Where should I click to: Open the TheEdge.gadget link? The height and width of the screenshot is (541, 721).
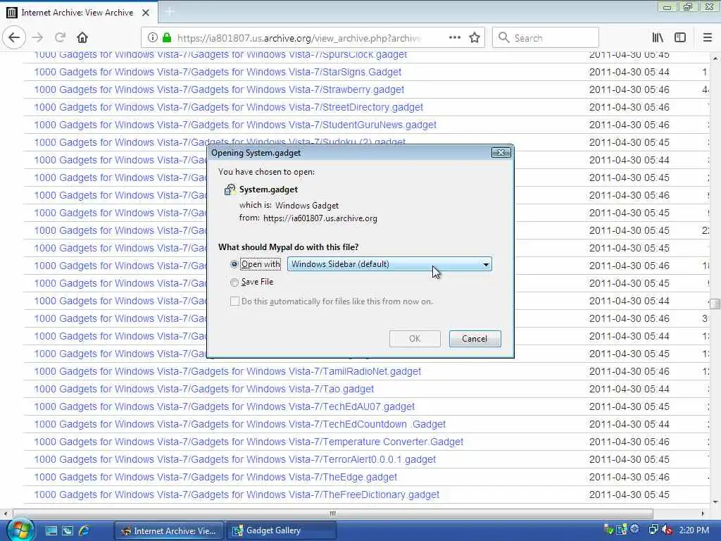[x=215, y=477]
